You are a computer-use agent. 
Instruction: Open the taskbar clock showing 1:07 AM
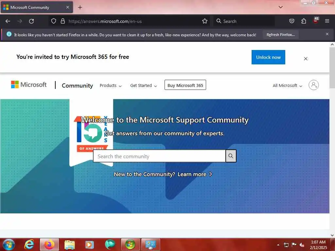(318, 245)
